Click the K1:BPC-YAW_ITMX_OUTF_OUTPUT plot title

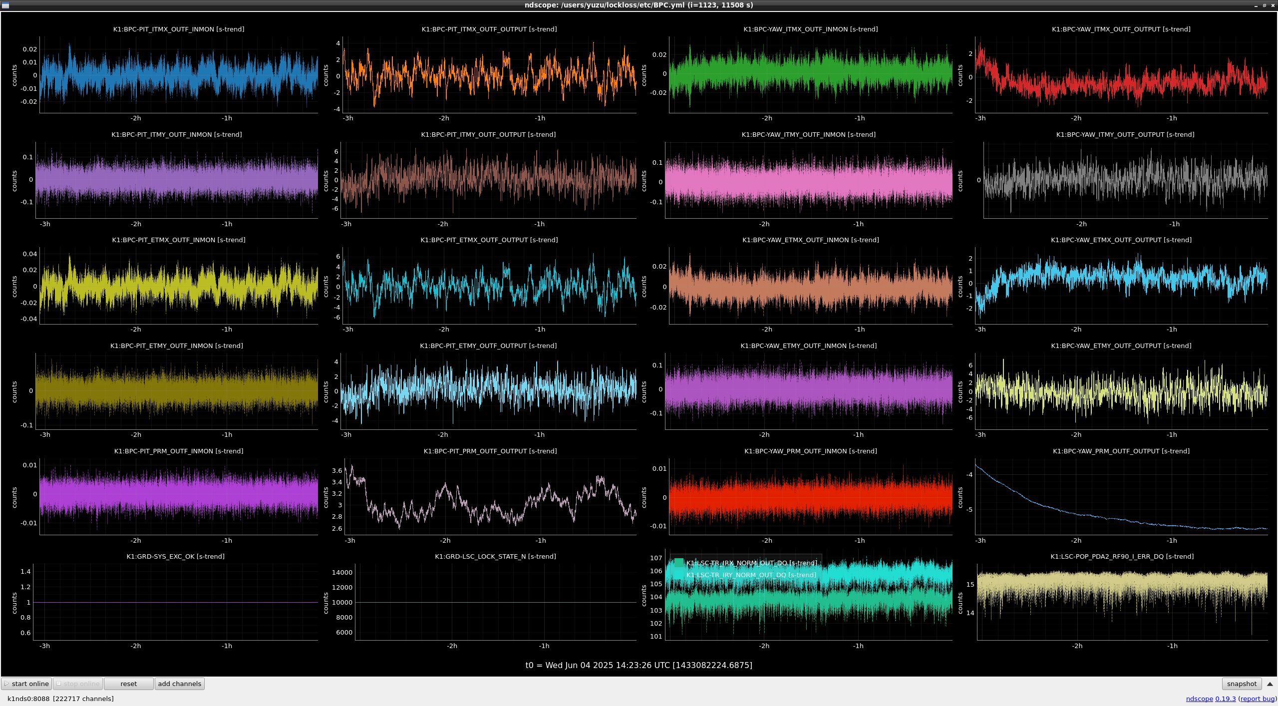point(1121,29)
